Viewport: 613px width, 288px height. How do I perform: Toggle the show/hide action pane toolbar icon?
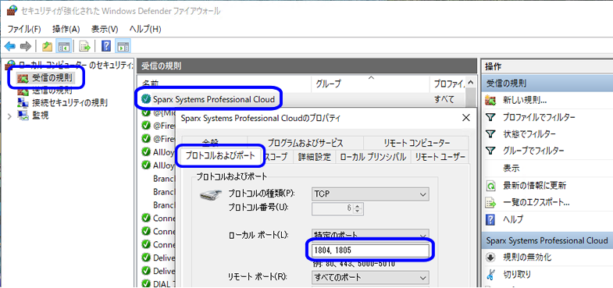pos(123,47)
